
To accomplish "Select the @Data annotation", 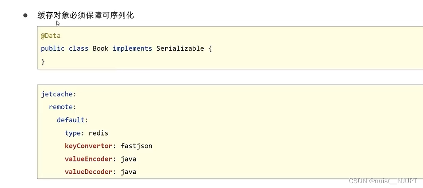I will point(51,36).
